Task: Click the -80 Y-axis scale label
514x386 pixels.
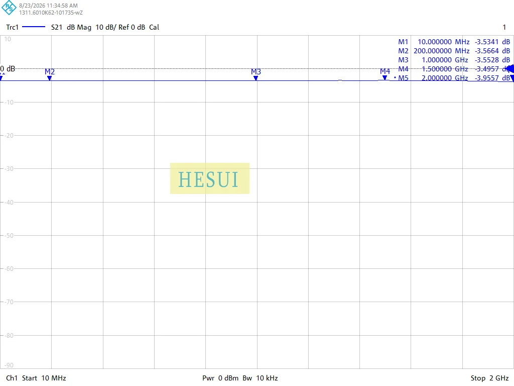Action: click(x=9, y=335)
